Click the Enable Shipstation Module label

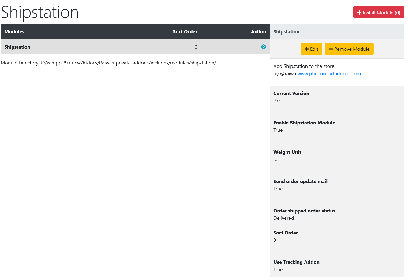pos(304,123)
